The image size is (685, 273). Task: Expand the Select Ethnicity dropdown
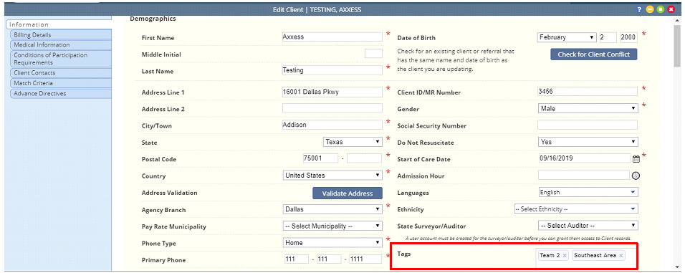pyautogui.click(x=576, y=209)
